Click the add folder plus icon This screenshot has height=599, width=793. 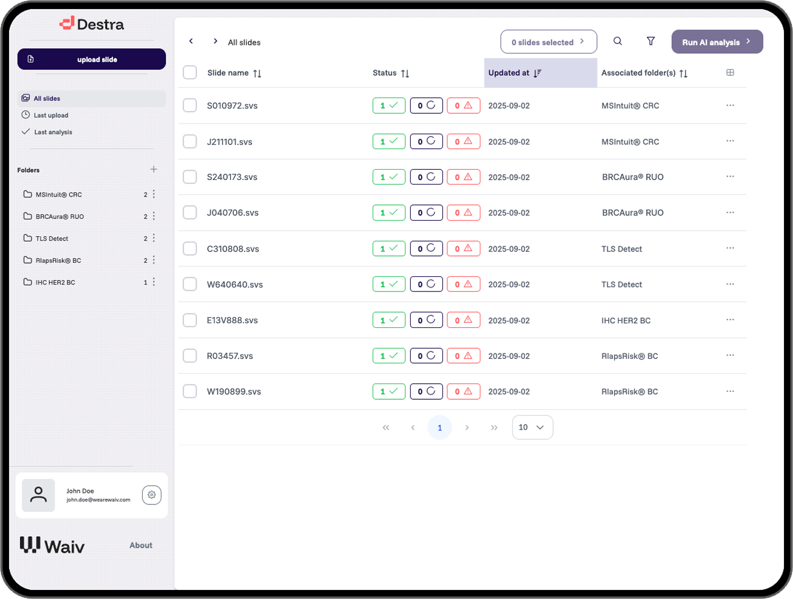[154, 169]
